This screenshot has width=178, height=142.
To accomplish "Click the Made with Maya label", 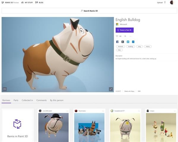I will click(x=129, y=91).
